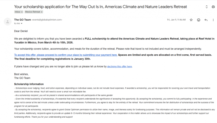Click the sender email address events@globaloptimism.com

coord(47,20)
